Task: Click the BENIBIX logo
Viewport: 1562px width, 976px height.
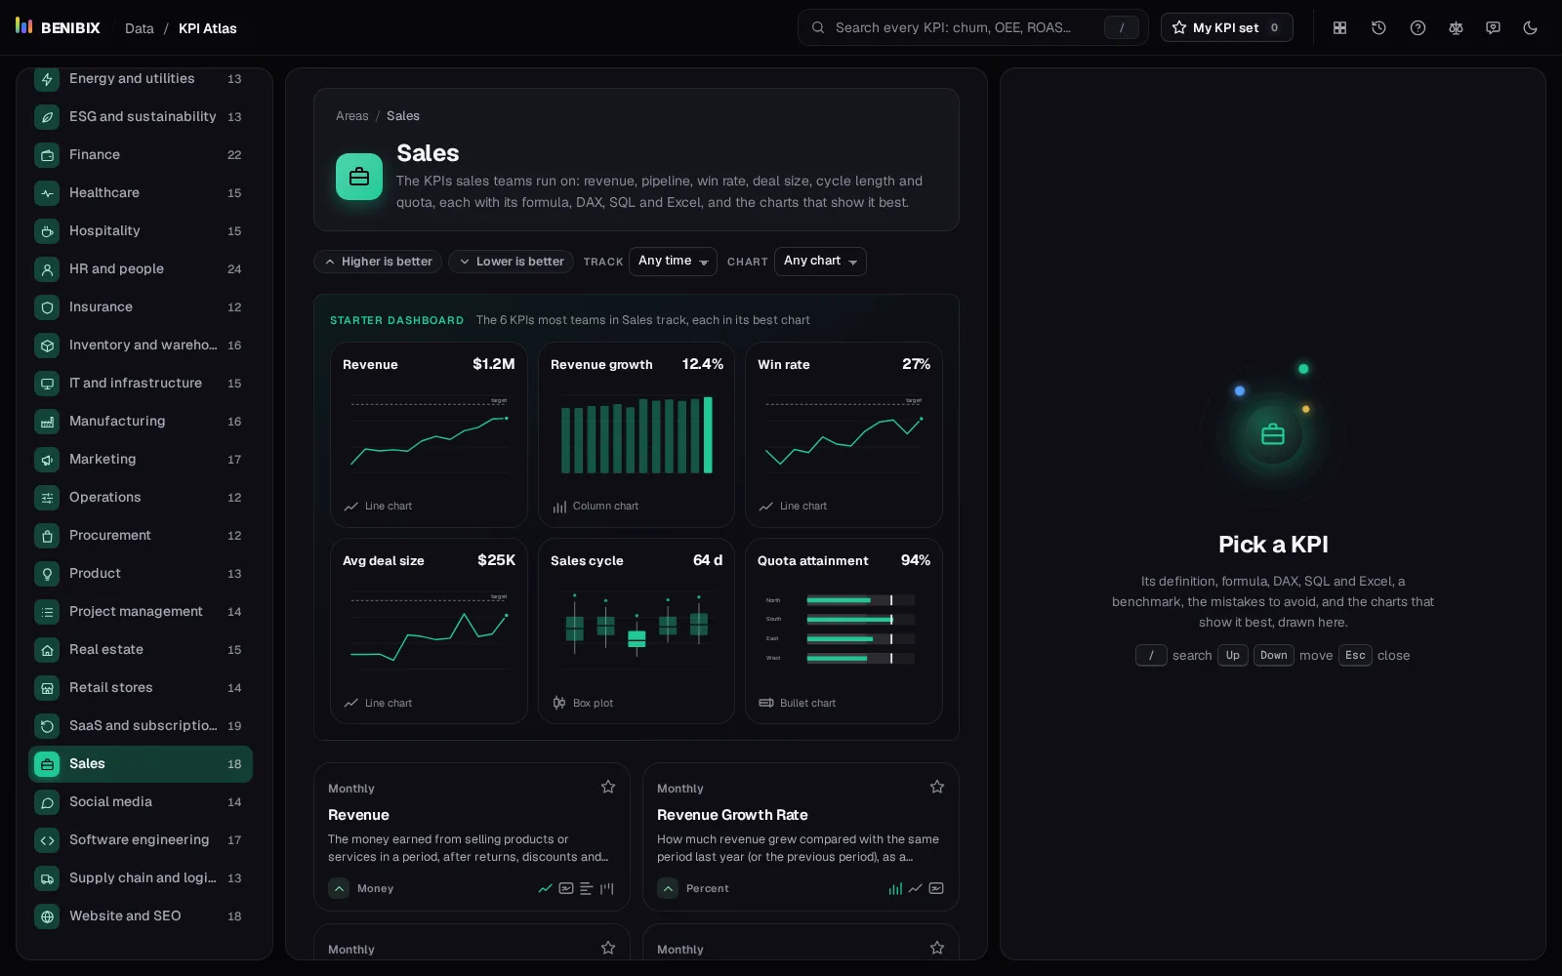Action: click(x=58, y=27)
